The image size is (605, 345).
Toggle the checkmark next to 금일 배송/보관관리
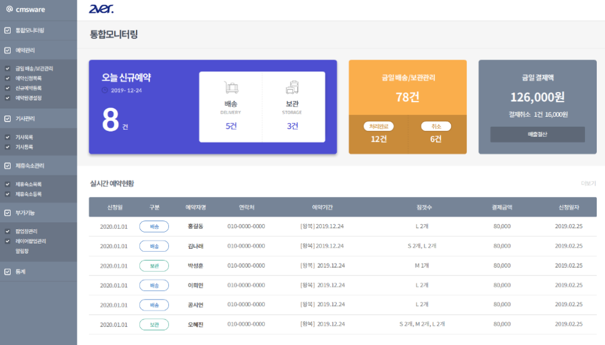7,68
